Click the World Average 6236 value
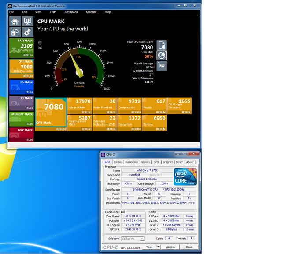This screenshot has height=254, width=282. point(149,67)
